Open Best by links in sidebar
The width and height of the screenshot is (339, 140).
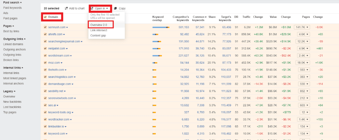click(x=11, y=31)
